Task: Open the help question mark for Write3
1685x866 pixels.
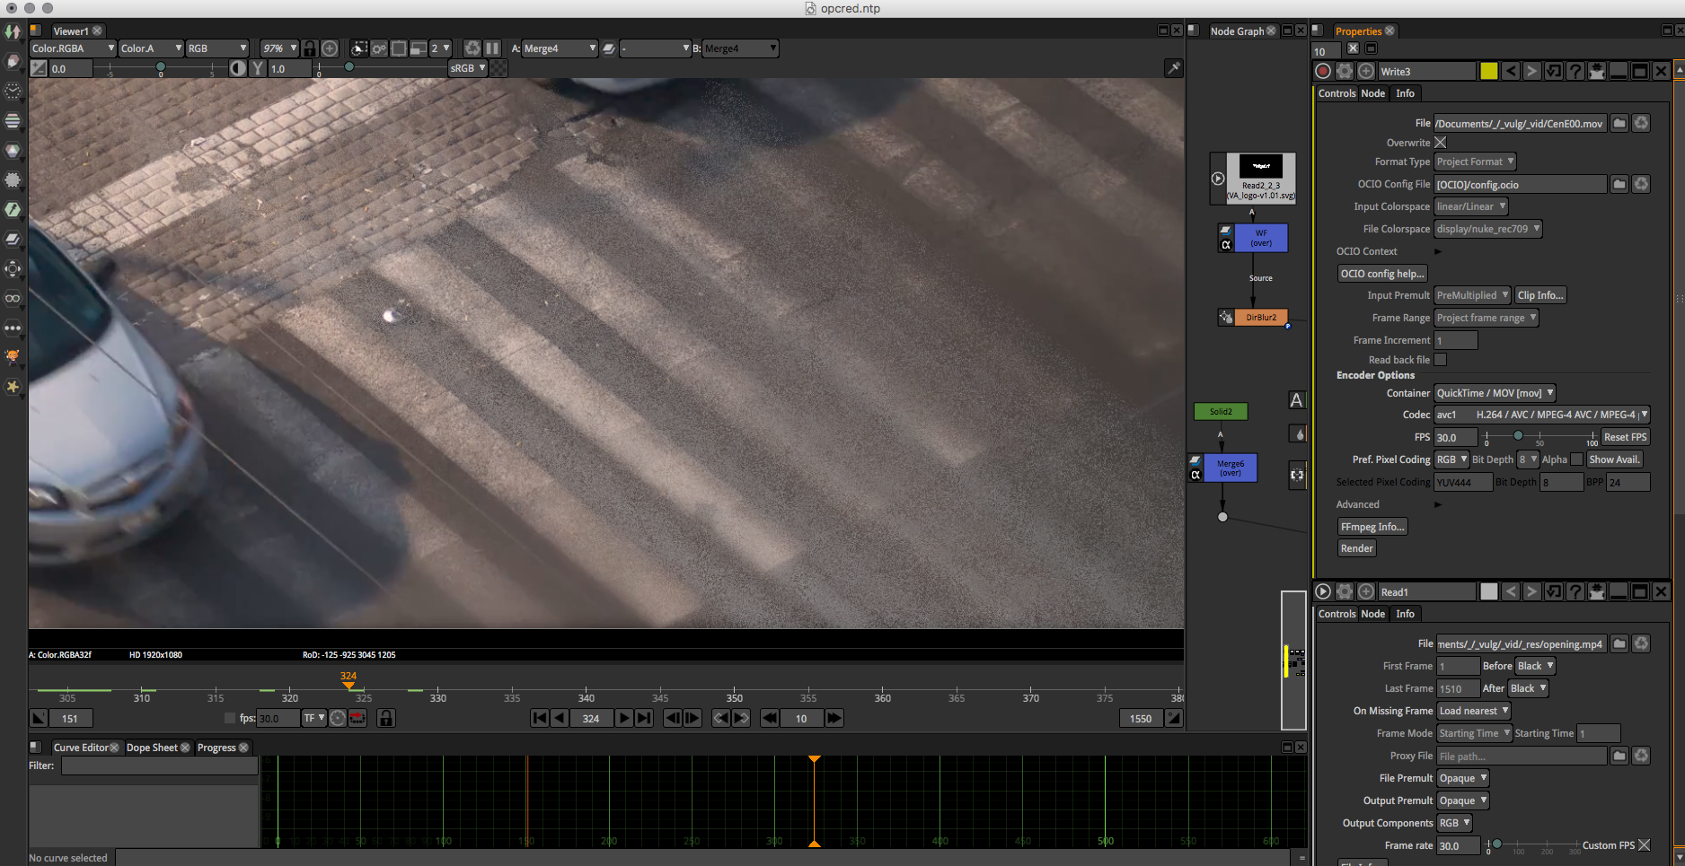Action: 1575,71
